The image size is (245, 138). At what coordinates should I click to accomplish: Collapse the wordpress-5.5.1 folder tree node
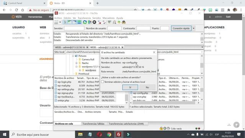(77, 67)
